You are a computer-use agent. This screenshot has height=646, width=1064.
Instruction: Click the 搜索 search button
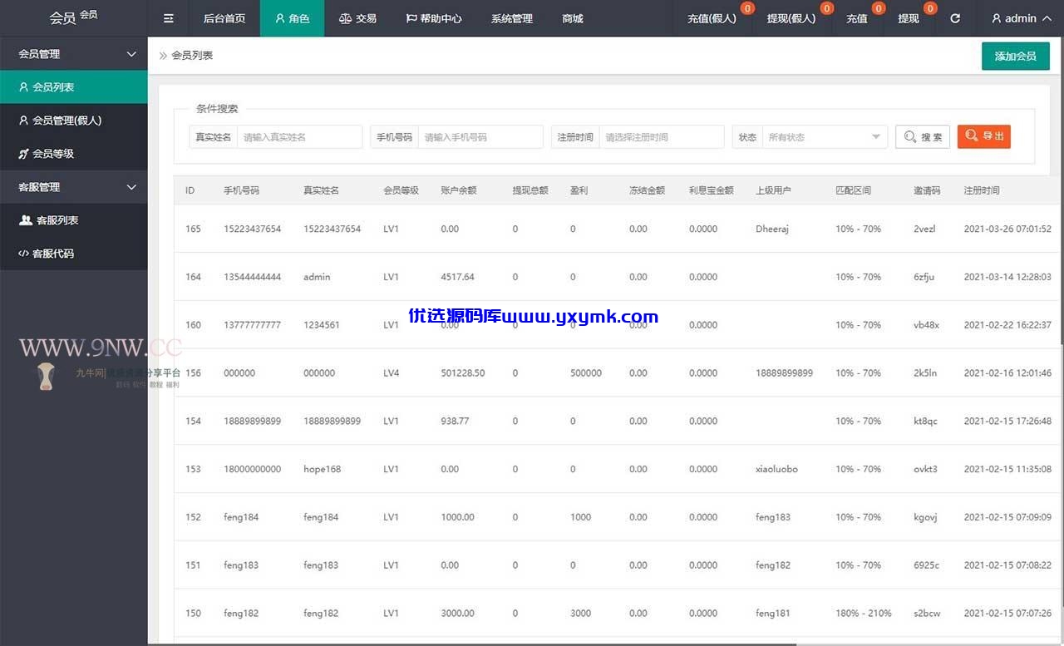923,137
